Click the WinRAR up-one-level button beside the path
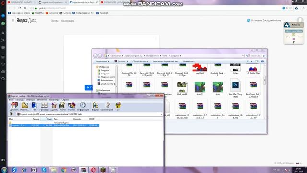This screenshot has height=173, width=307. click(11, 114)
